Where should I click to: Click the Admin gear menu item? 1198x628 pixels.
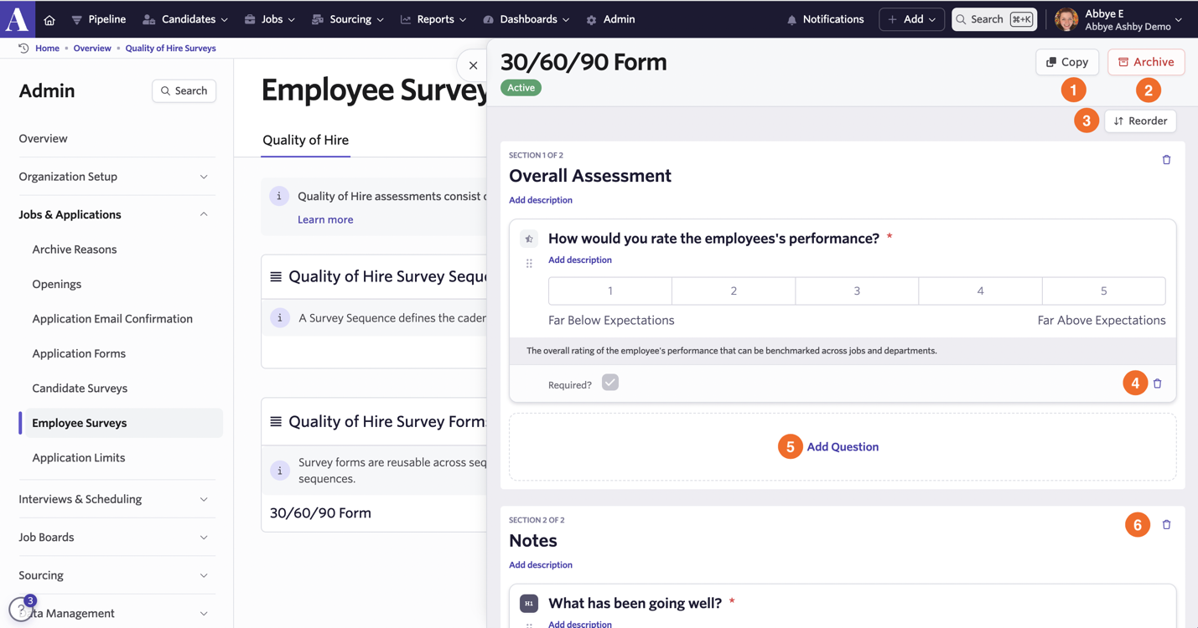(x=610, y=19)
